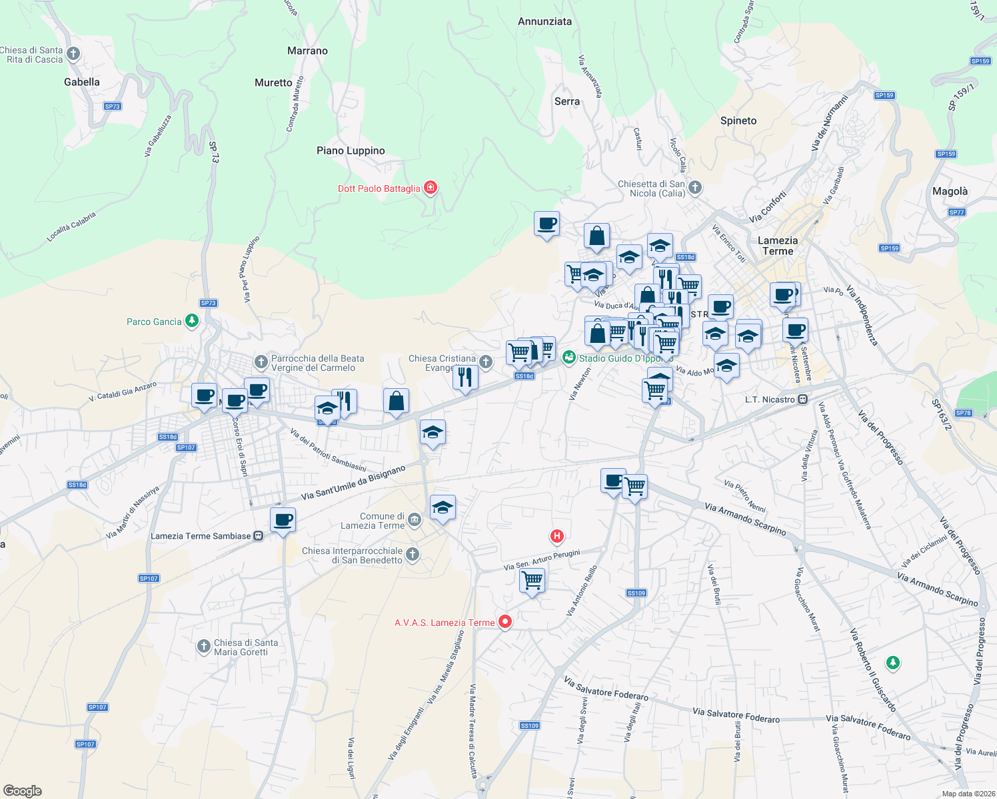Click the graduation cap pin near Comune di Lamezia Terme
This screenshot has width=997, height=799.
(x=443, y=507)
